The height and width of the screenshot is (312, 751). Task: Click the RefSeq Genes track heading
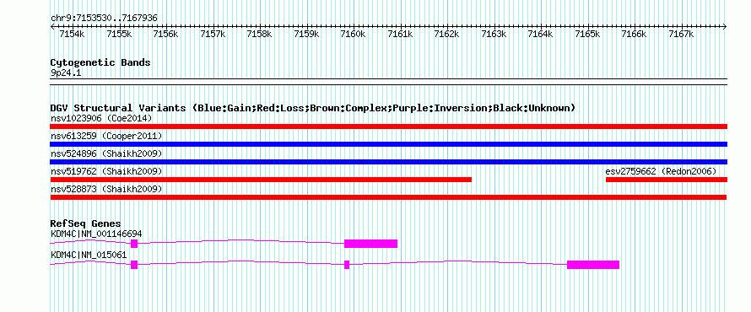[x=85, y=223]
